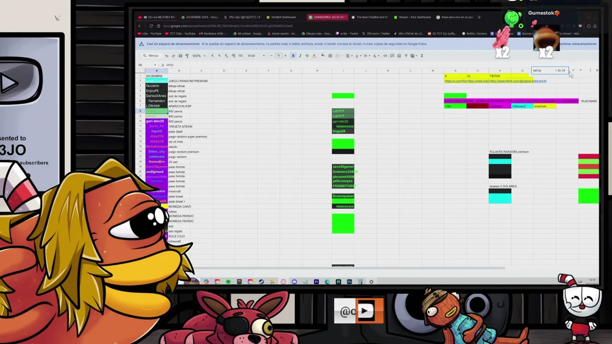
Task: Open the filter views dropdown
Action: (414, 55)
